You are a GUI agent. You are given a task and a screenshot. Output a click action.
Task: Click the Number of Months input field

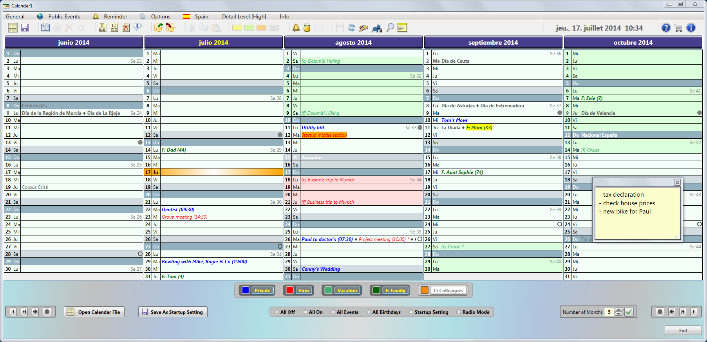point(609,312)
